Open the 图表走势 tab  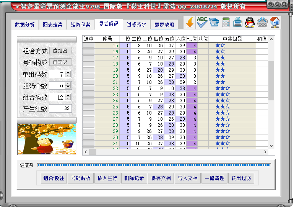(x=53, y=25)
